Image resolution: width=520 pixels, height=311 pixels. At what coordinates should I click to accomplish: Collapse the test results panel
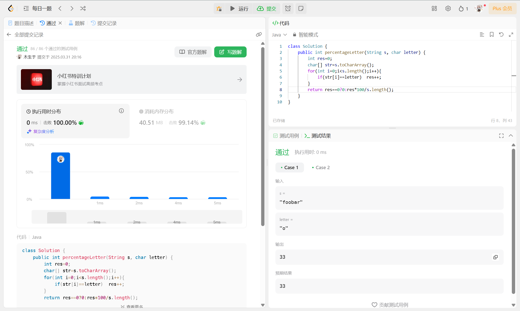coord(511,136)
